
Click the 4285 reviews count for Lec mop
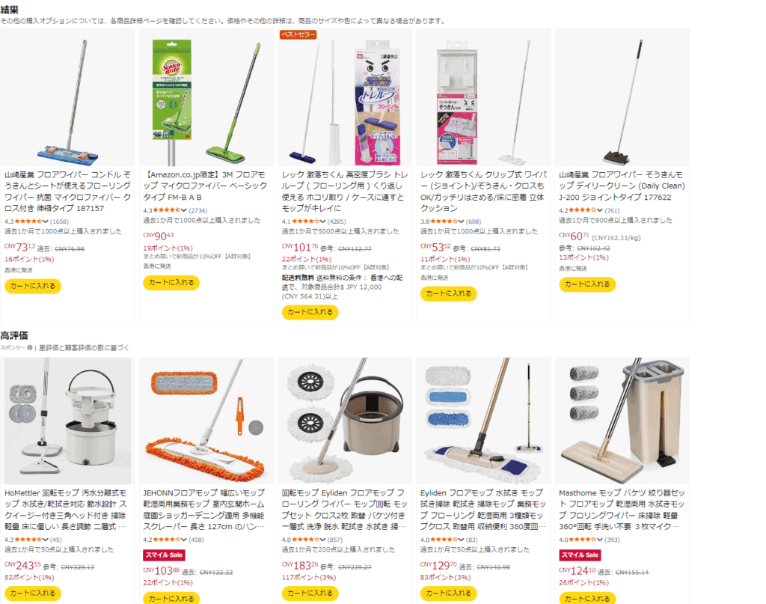pyautogui.click(x=337, y=222)
